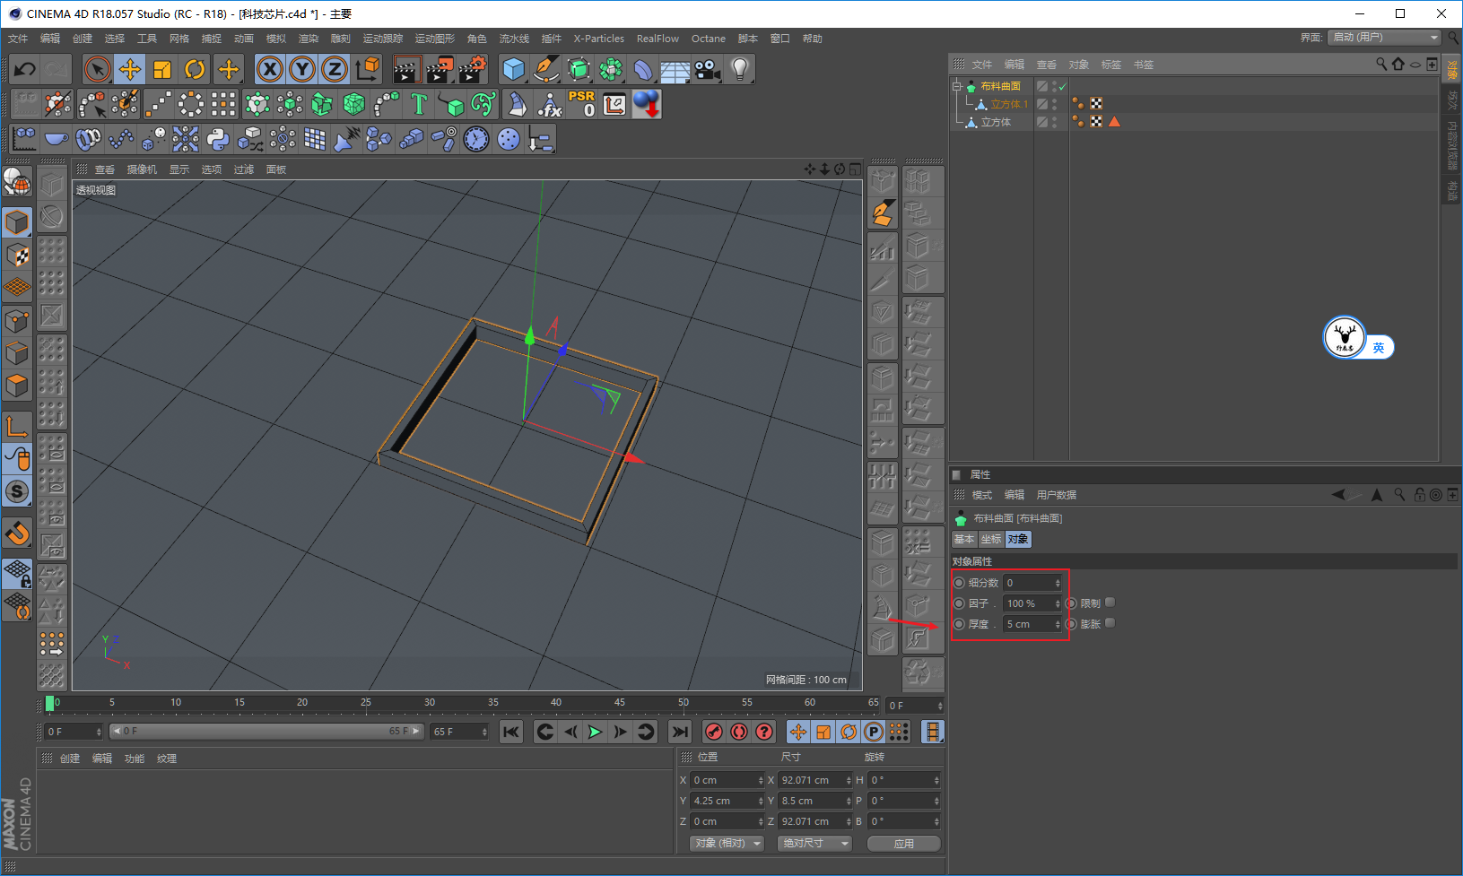The width and height of the screenshot is (1463, 876).
Task: Click the 细分数 value field
Action: [x=1028, y=583]
